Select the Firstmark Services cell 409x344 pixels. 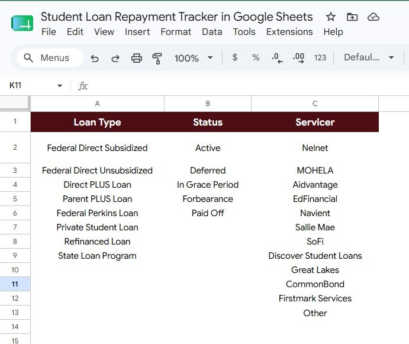315,298
